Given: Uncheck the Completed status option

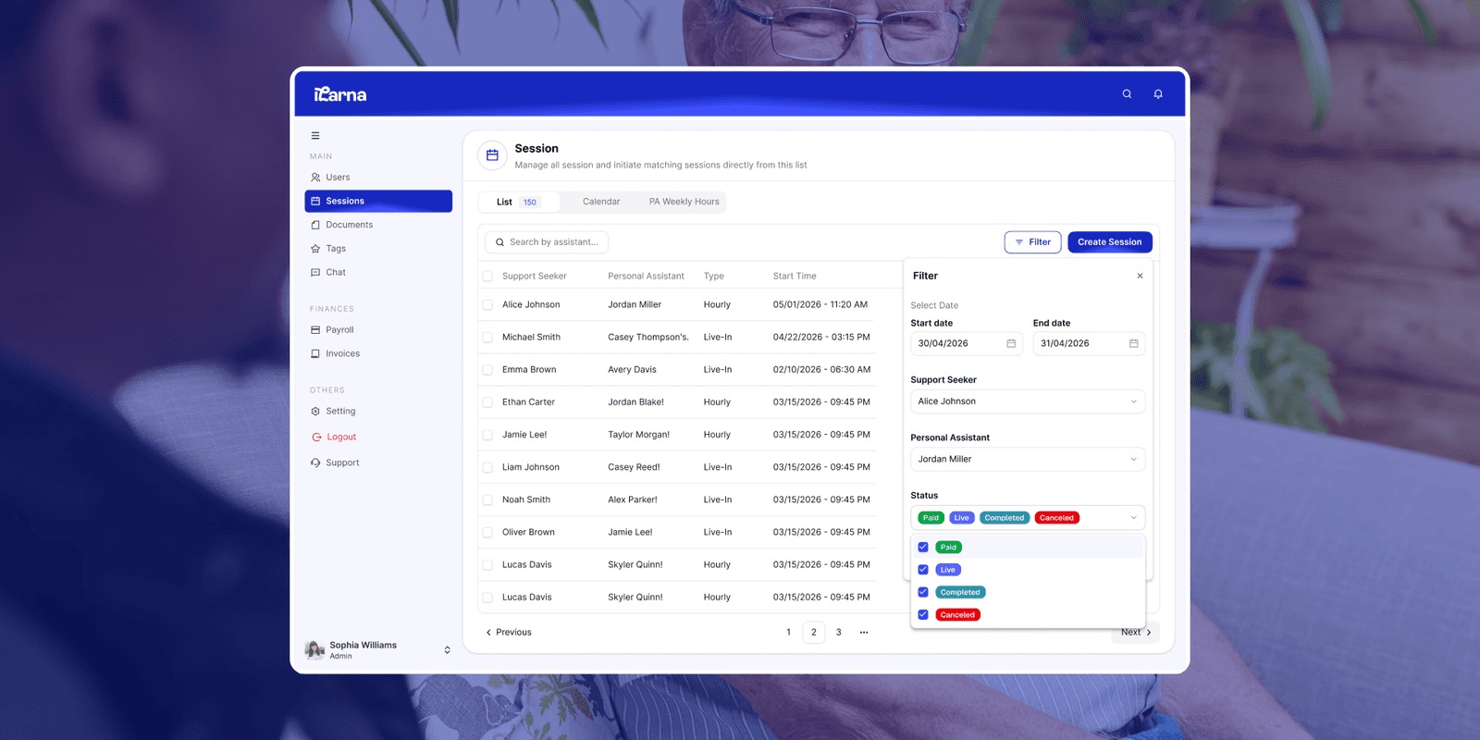Looking at the screenshot, I should [923, 592].
